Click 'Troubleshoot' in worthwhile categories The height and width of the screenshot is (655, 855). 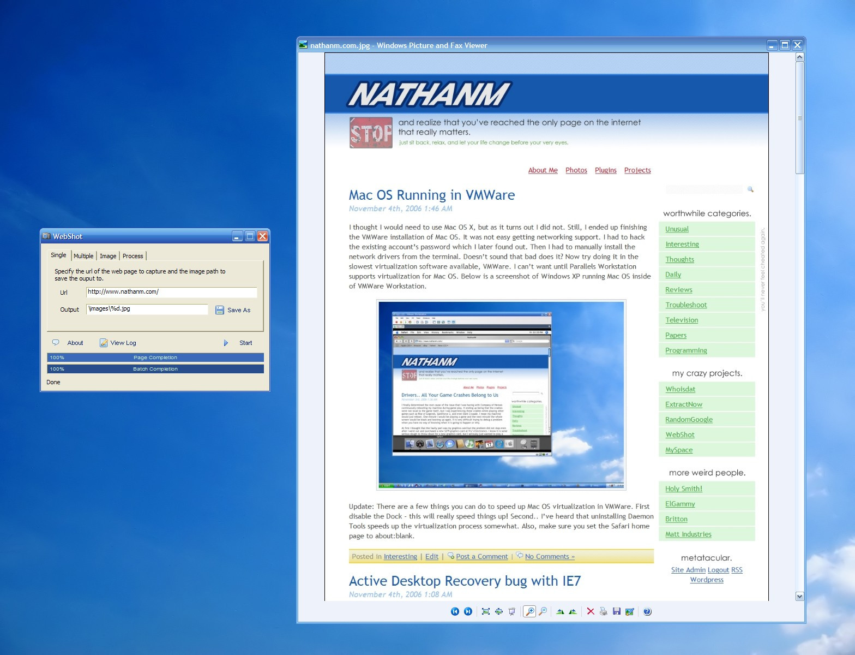(686, 305)
